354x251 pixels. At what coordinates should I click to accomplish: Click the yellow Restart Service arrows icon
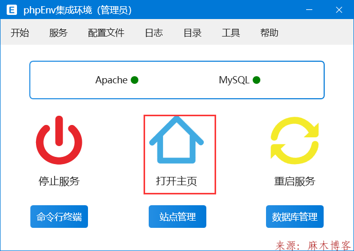(295, 140)
